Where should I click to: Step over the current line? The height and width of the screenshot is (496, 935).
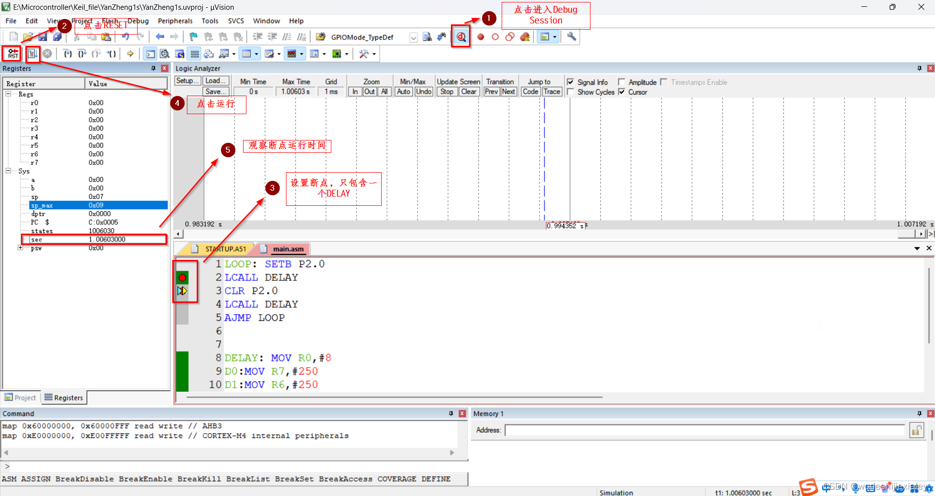click(82, 54)
